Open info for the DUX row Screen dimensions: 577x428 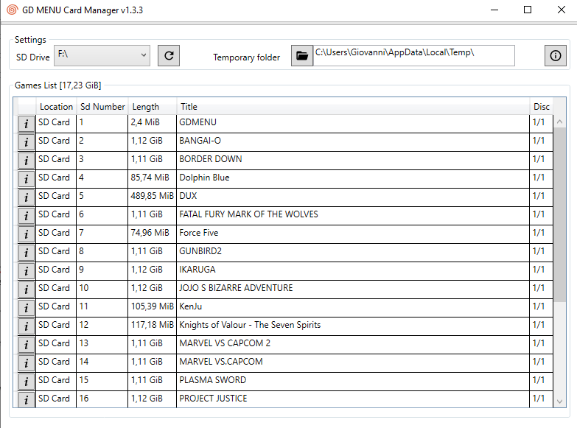point(26,197)
